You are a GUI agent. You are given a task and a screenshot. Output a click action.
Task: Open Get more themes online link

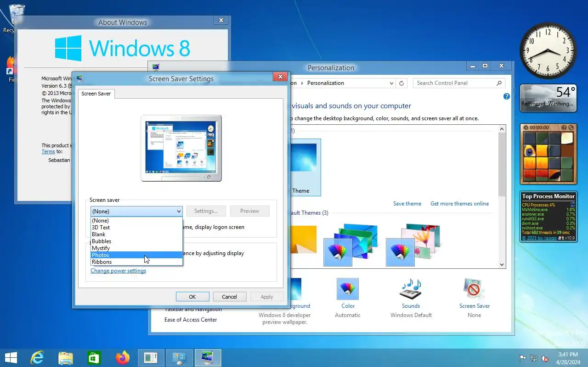[459, 204]
